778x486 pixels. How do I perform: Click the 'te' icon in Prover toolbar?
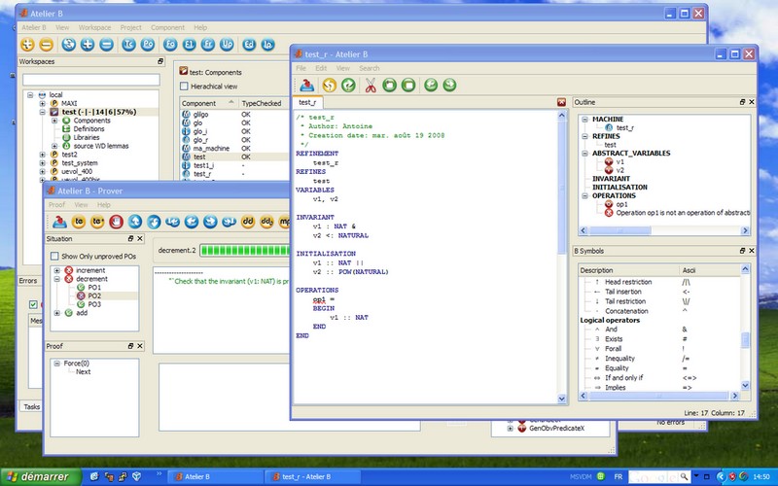[x=79, y=222]
